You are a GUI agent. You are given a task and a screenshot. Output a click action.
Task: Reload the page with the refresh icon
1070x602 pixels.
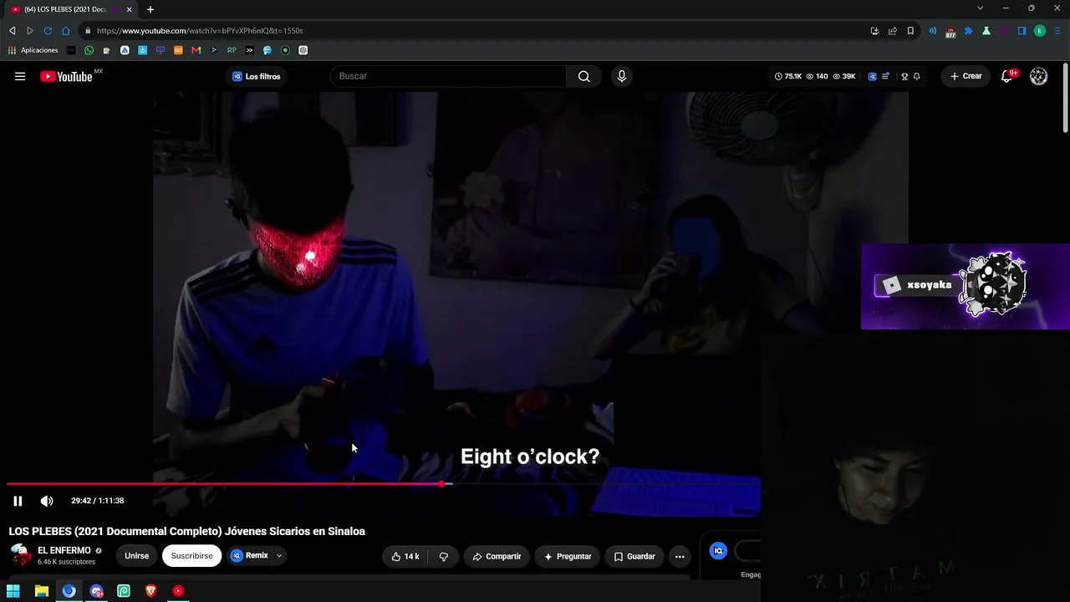[48, 31]
